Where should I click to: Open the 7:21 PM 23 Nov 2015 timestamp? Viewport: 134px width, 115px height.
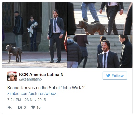pyautogui.click(x=26, y=100)
